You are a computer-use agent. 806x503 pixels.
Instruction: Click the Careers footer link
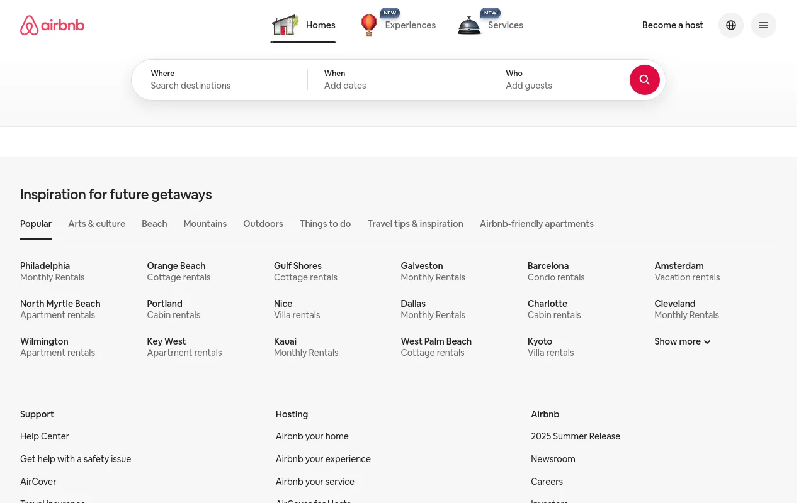[547, 482]
